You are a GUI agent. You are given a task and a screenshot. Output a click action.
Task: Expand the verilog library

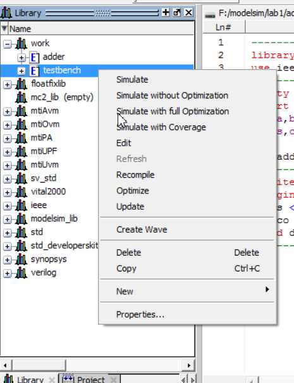tap(8, 273)
